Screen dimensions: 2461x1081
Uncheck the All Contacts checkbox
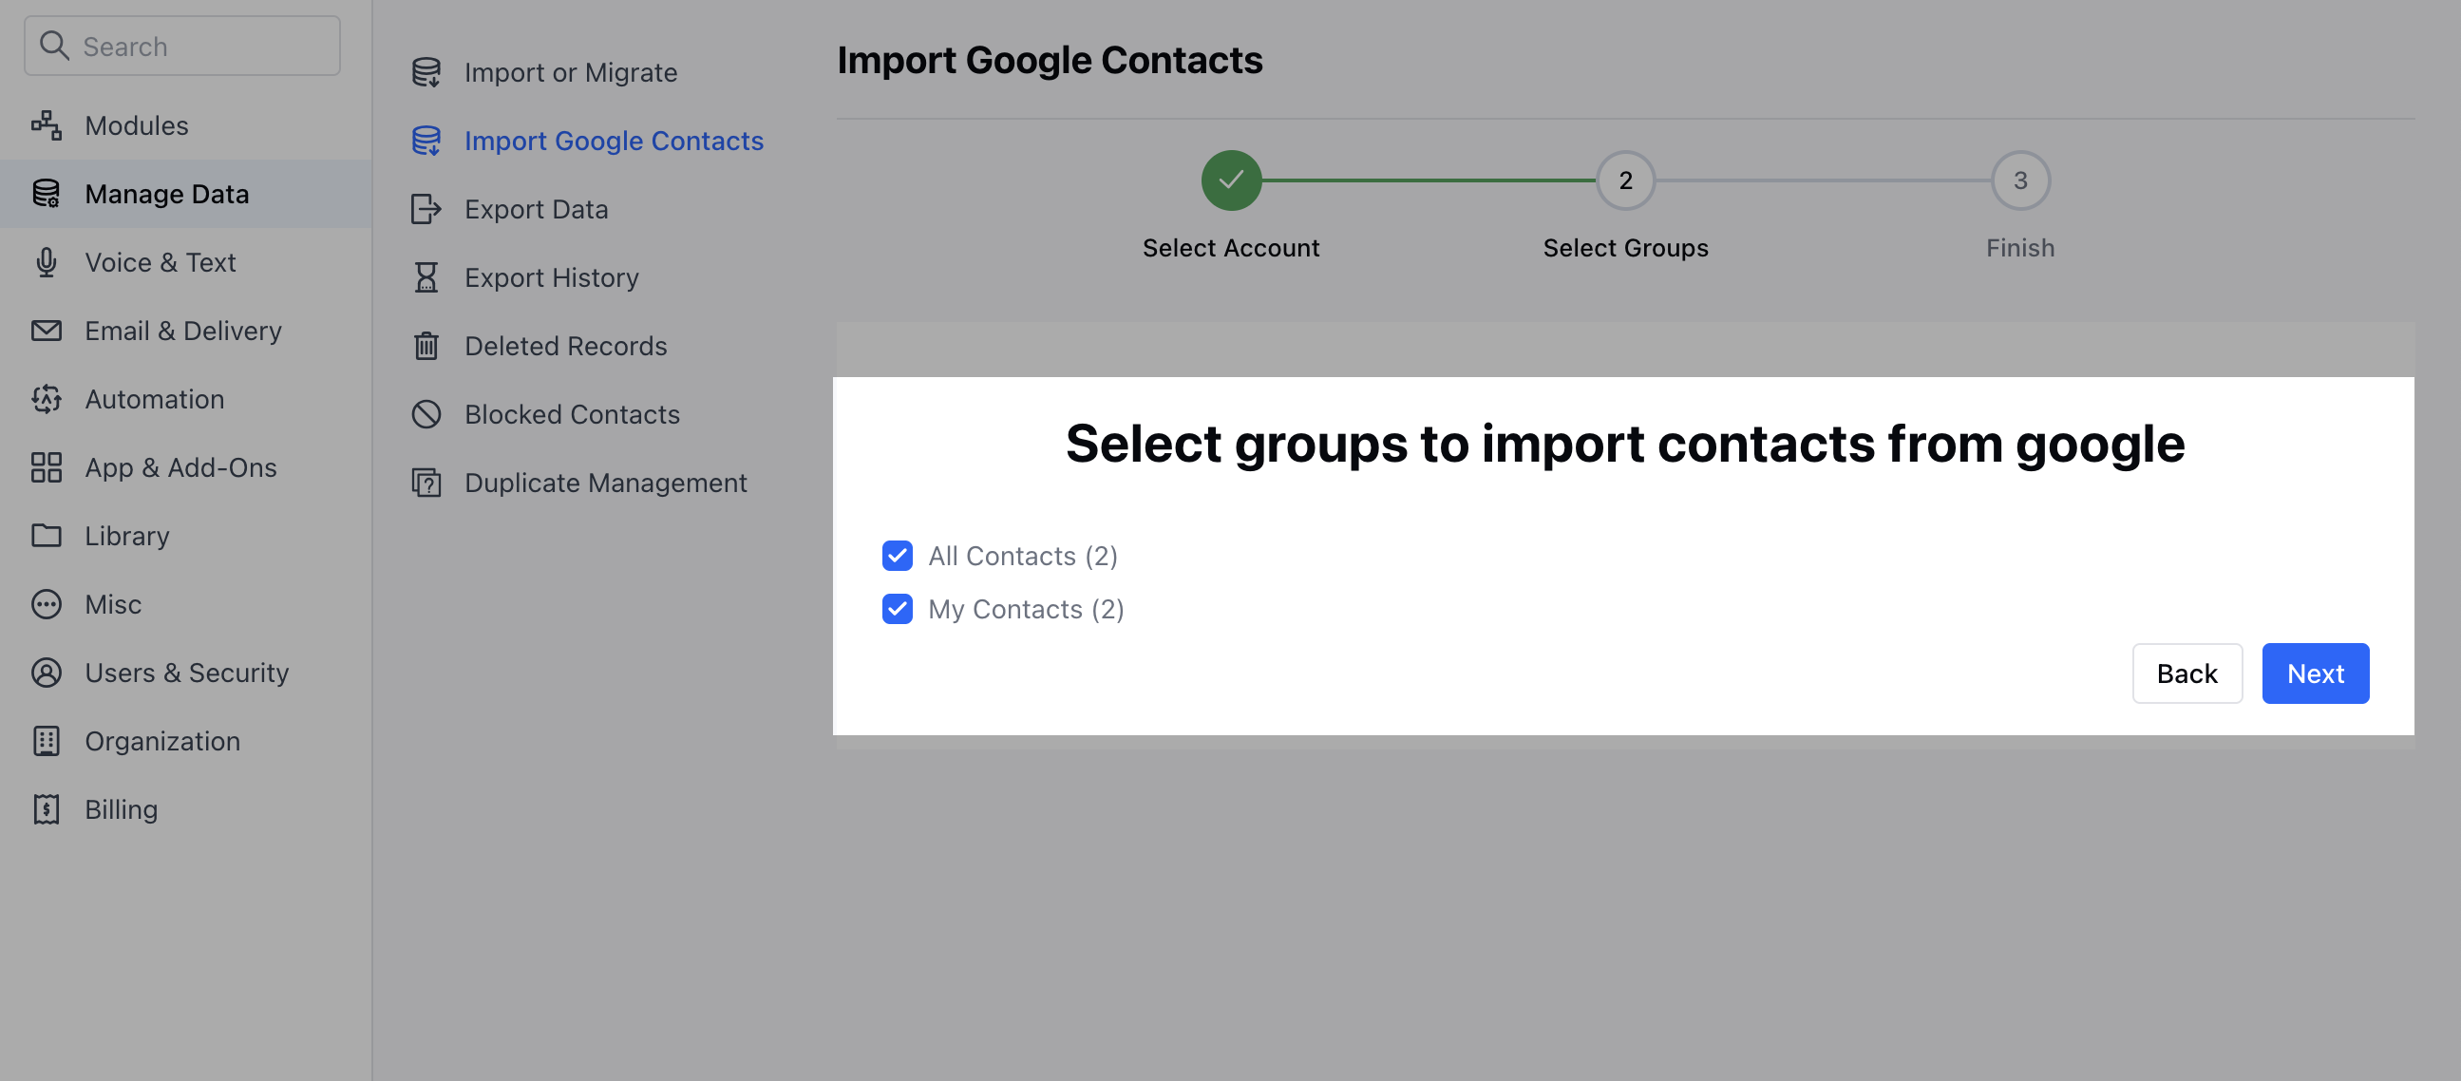point(896,556)
